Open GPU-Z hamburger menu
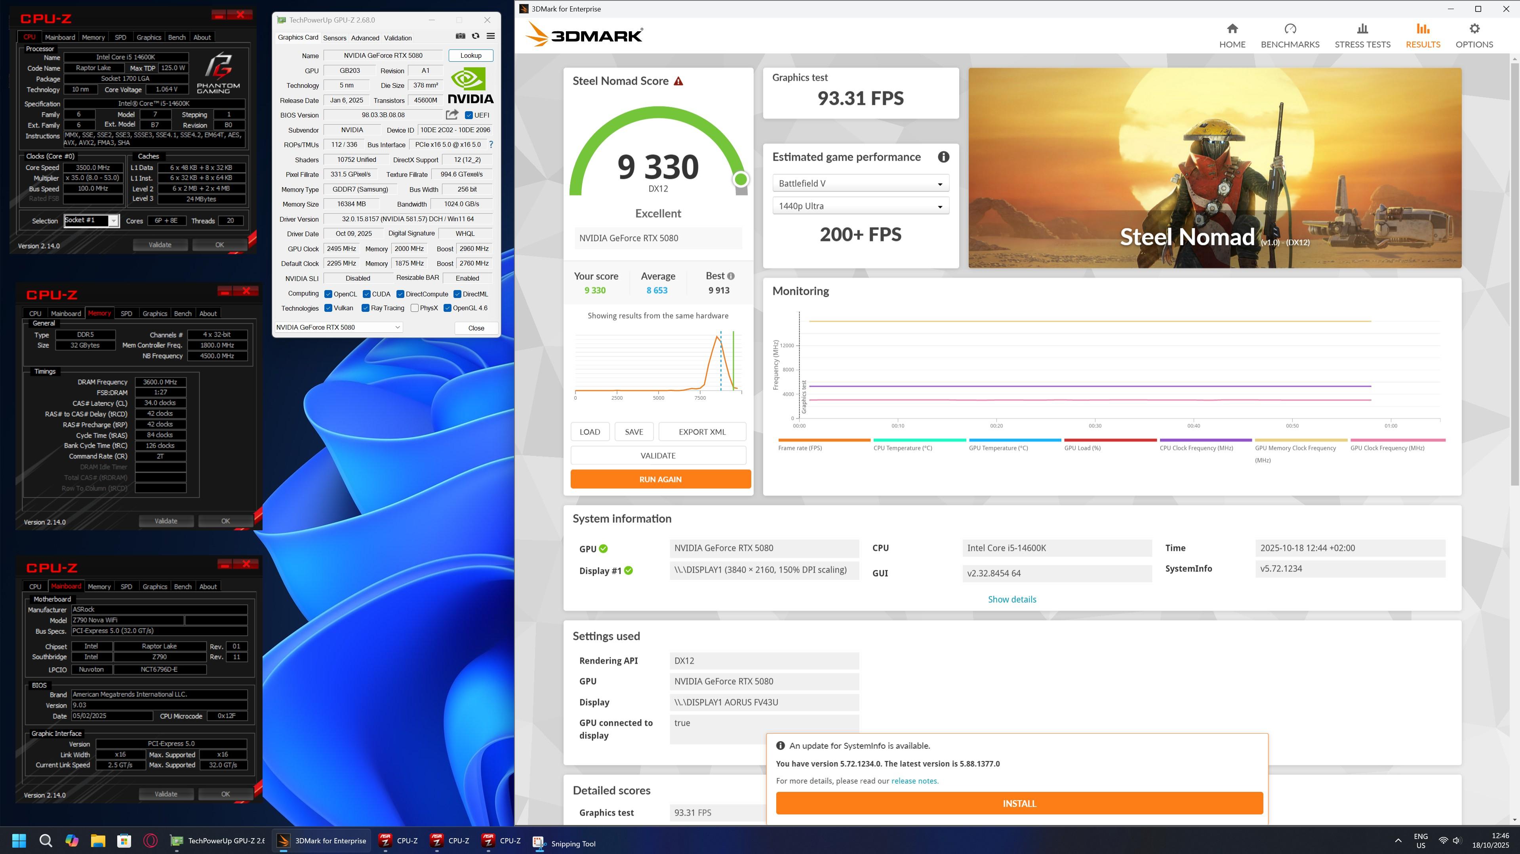 (490, 36)
